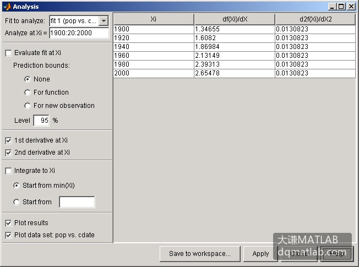Uncheck 2nd derivative at Xi
359x267 pixels.
8,152
